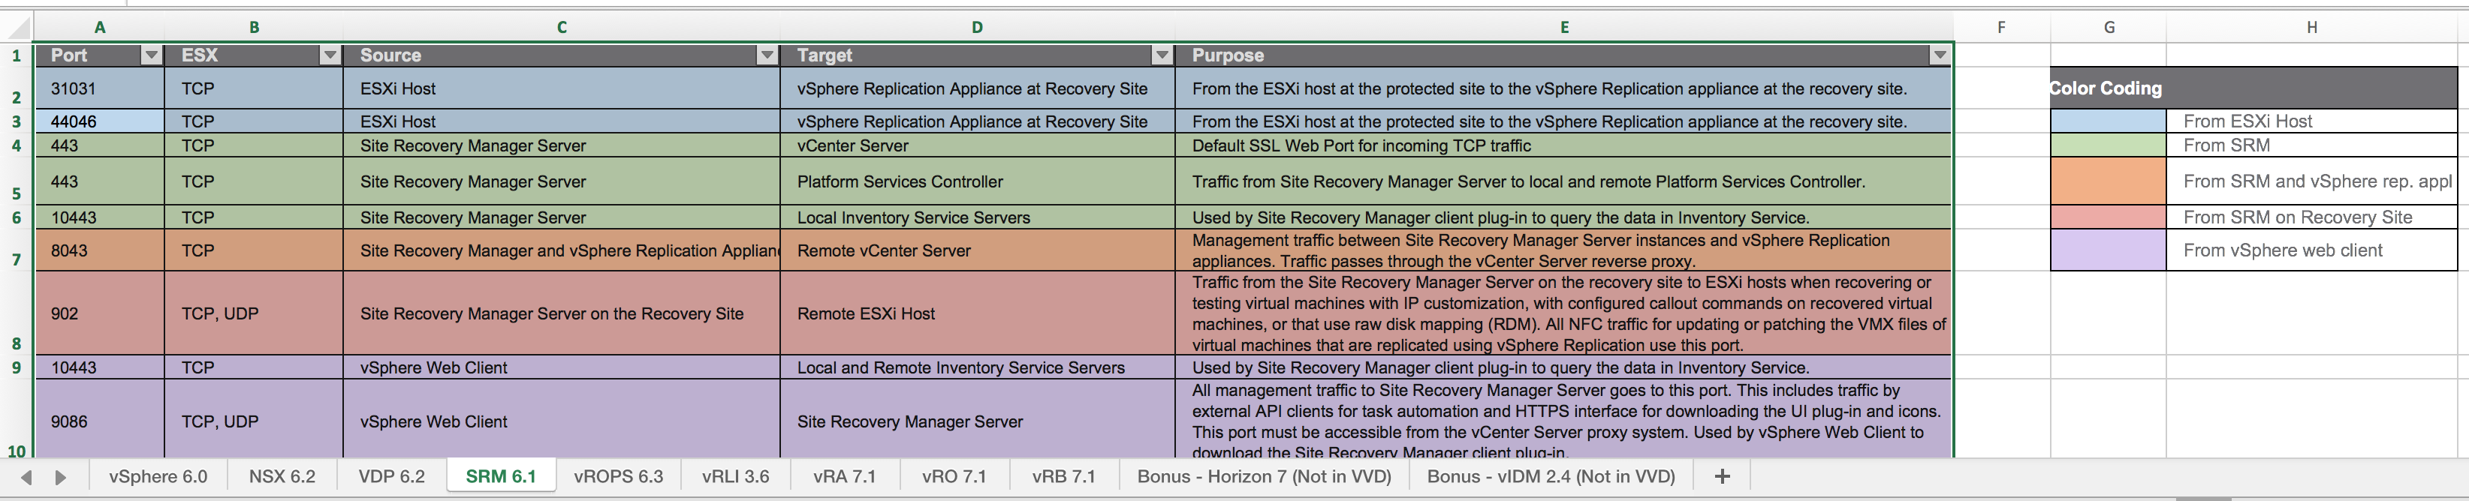The width and height of the screenshot is (2469, 501).
Task: Select the cell with port 8043
Action: click(x=100, y=250)
